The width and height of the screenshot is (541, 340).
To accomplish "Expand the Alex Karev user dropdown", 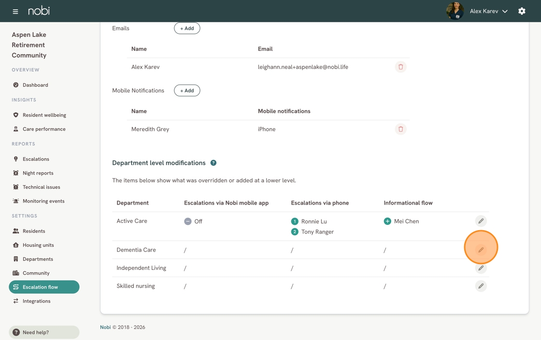I will 488,11.
